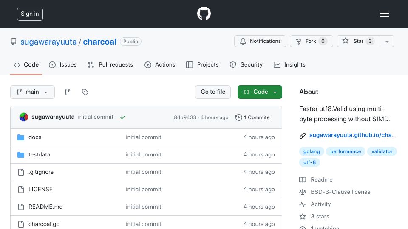Switch to the Pull requests tab
The image size is (408, 229).
click(x=110, y=64)
